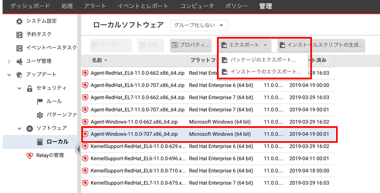This screenshot has width=380, height=193.
Task: Select 予約タスク in the sidebar
Action: tap(39, 34)
